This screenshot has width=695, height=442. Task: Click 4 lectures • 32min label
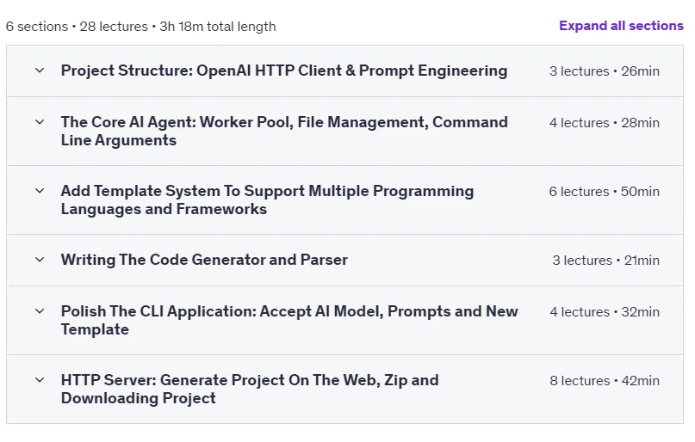[x=605, y=312]
